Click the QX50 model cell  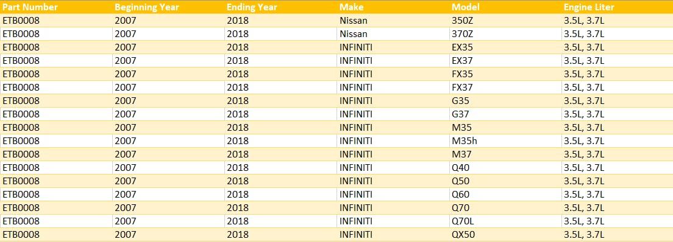pos(505,235)
